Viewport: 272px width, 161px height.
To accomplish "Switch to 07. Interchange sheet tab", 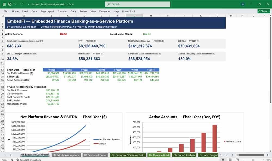I will 209,155.
